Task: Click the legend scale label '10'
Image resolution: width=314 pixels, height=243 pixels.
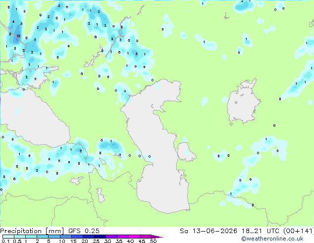Action: [x=62, y=241]
